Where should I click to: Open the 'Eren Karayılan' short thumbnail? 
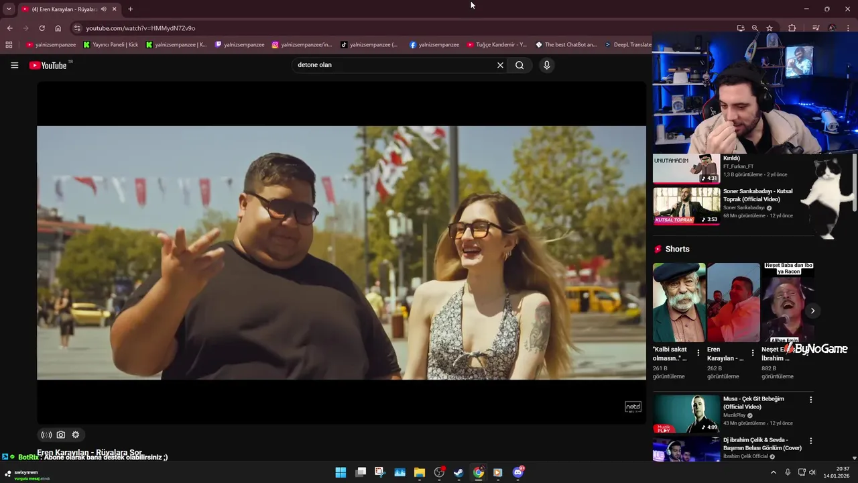pyautogui.click(x=733, y=303)
